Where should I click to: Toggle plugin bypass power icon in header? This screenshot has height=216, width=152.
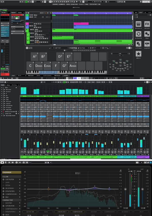tap(2, 163)
